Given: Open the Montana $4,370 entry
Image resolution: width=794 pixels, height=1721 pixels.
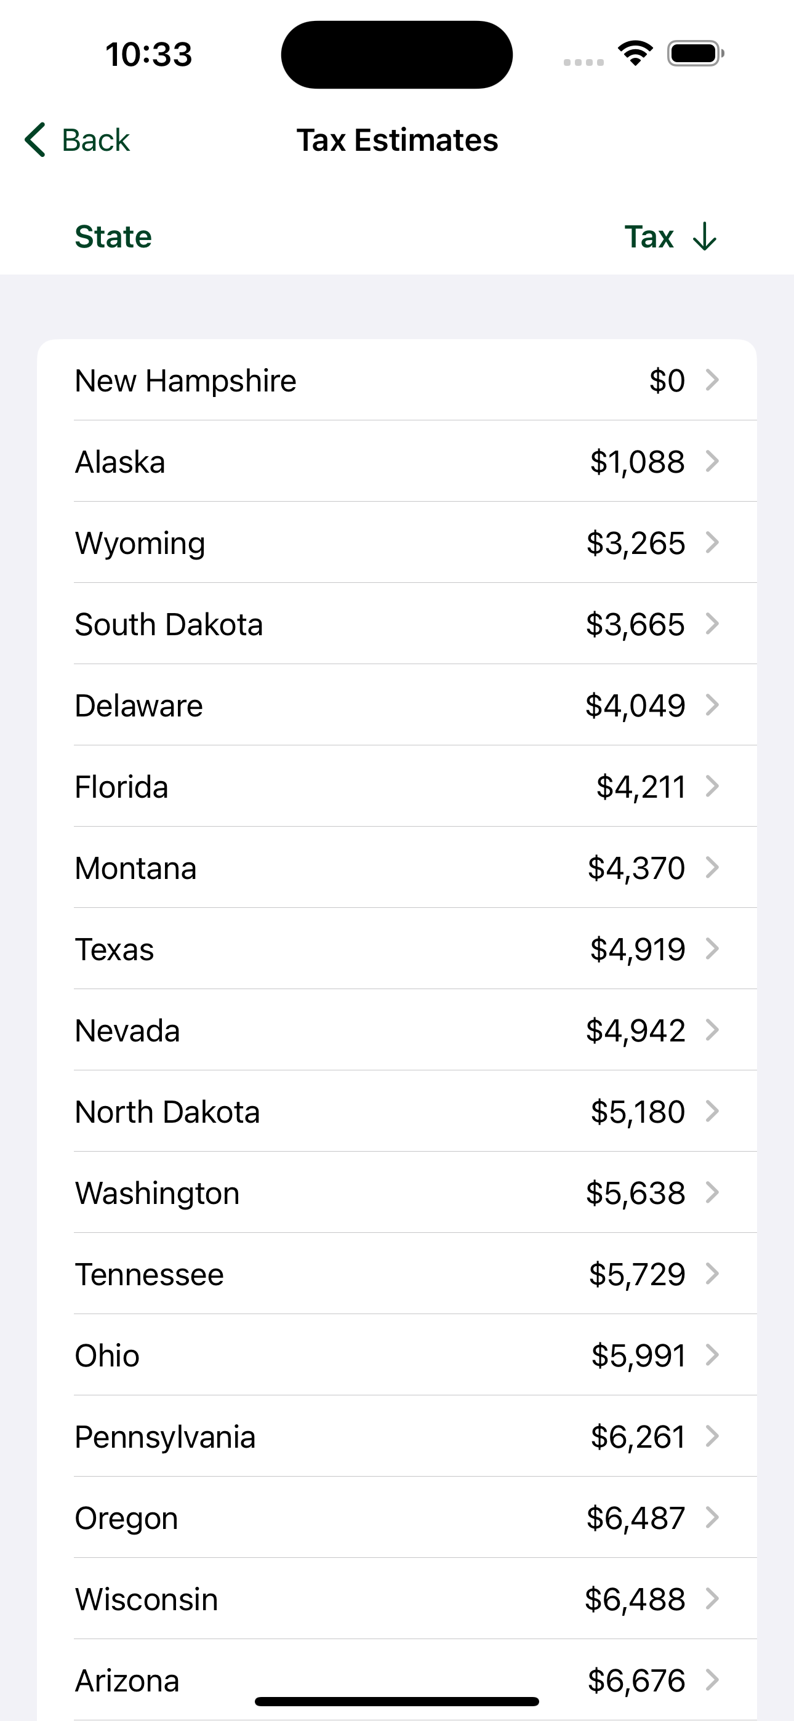Looking at the screenshot, I should (x=397, y=868).
